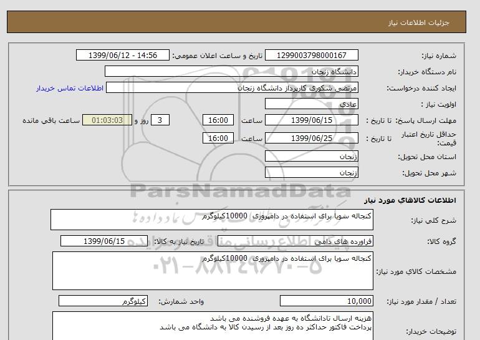Screen dimensions: 480x340
Task: Click the price validity date 1399/06/25
Action: coord(311,138)
